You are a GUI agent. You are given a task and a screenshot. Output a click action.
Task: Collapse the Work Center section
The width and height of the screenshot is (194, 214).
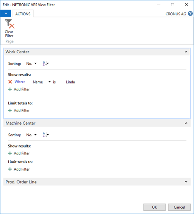point(186,52)
